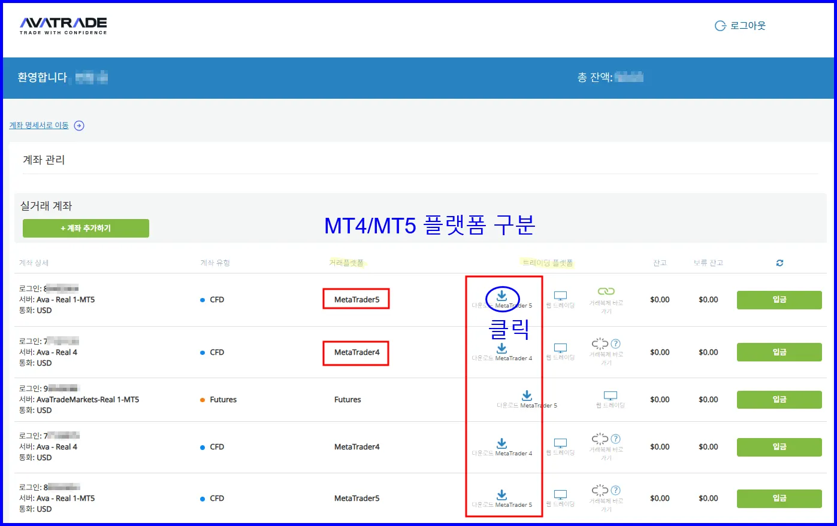
Task: Click the 계좌 유형 column header
Action: pyautogui.click(x=215, y=263)
